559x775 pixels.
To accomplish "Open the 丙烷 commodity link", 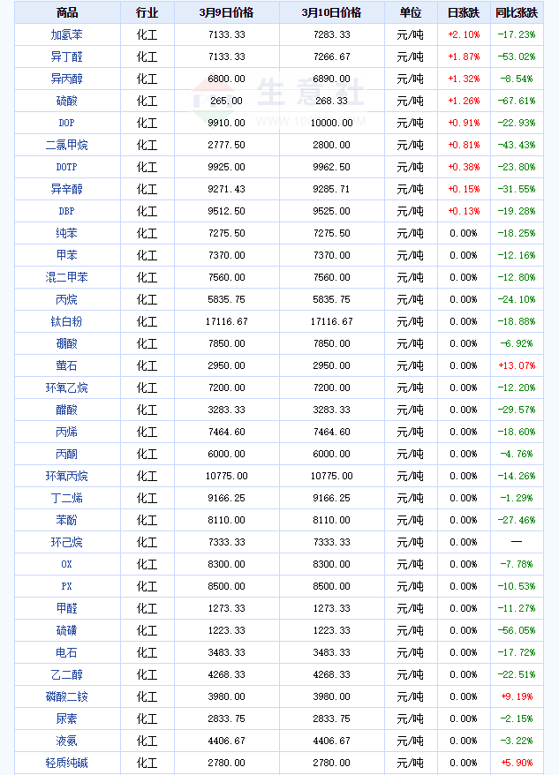I will point(67,299).
